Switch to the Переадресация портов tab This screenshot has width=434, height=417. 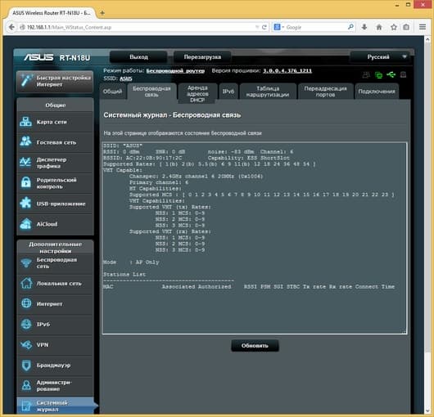[325, 92]
